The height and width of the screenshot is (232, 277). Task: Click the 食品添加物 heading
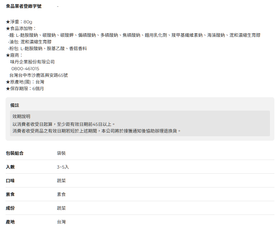click(x=21, y=29)
